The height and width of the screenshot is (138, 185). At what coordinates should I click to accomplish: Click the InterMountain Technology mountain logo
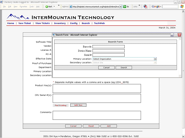[18, 17]
